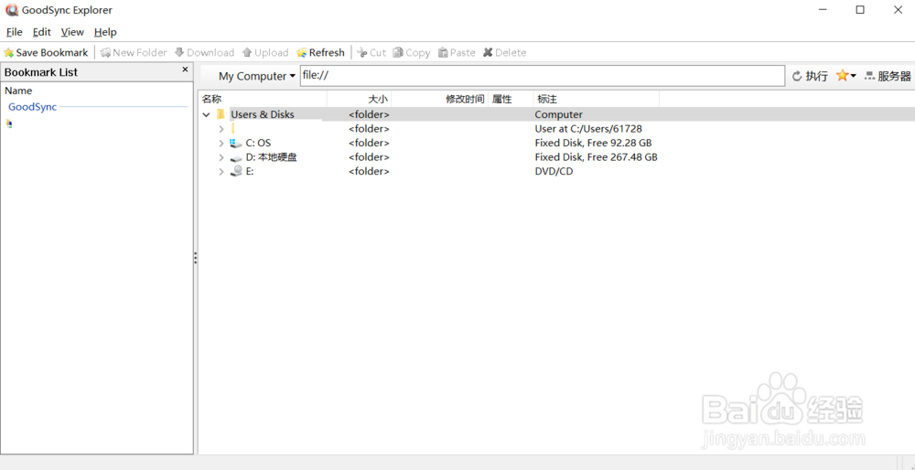Click the 执行 go button
Image resolution: width=915 pixels, height=470 pixels.
(810, 76)
